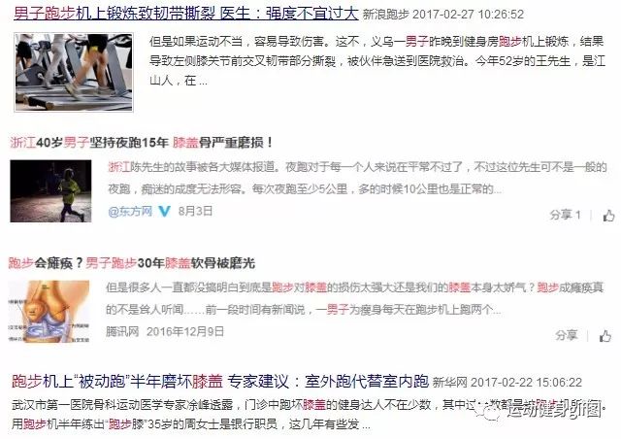
Task: Click the 新浪跑步 source label
Action: pyautogui.click(x=386, y=15)
